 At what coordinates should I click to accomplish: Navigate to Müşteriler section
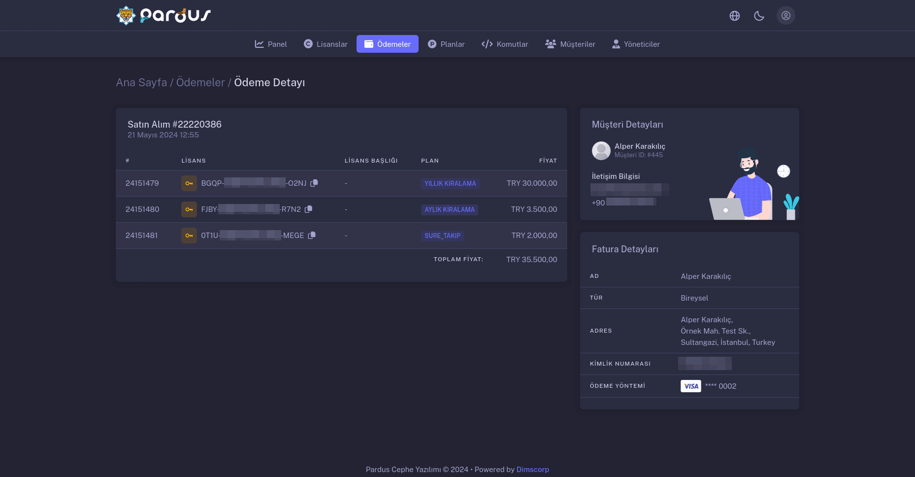point(570,44)
